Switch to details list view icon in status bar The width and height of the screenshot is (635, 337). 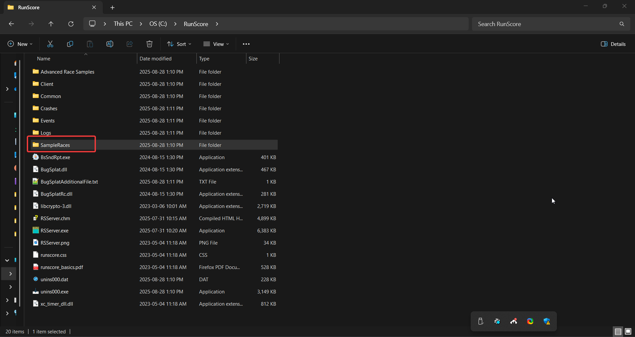point(618,331)
